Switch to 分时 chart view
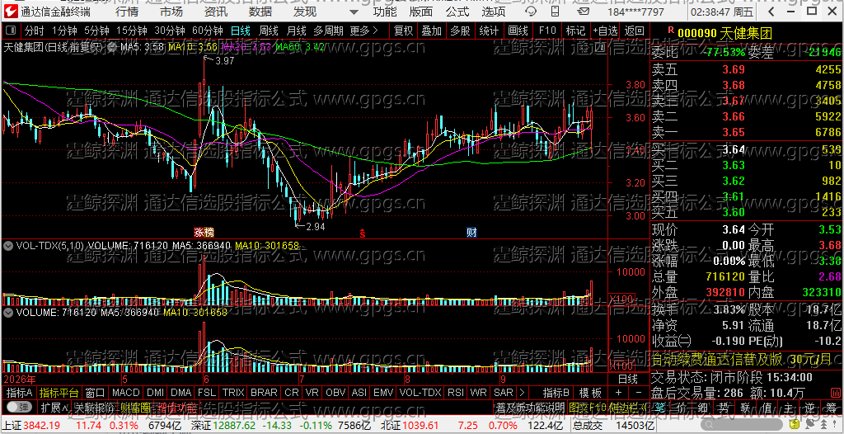Viewport: 844px width, 434px height. 34,31
